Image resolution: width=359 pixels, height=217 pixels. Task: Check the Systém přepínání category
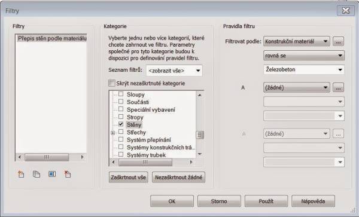tap(121, 139)
